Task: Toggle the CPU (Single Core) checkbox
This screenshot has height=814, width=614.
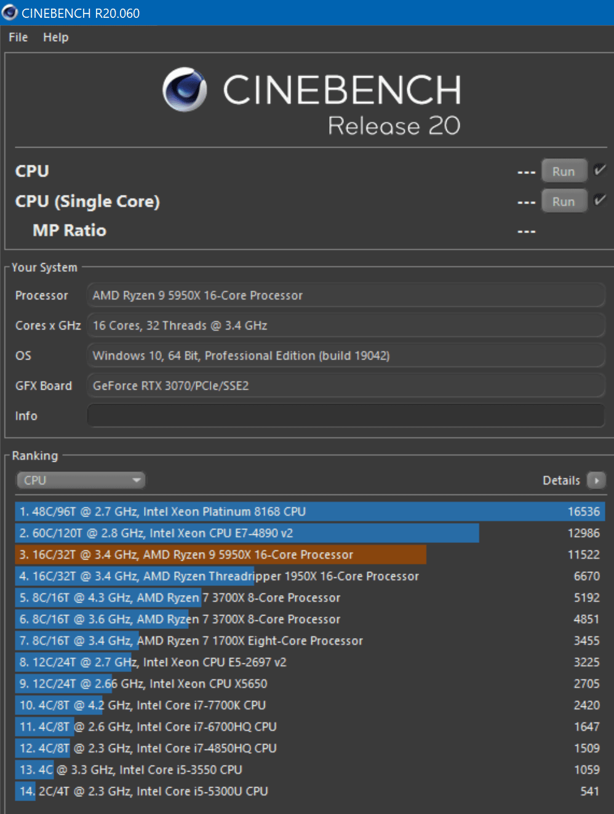Action: point(599,200)
